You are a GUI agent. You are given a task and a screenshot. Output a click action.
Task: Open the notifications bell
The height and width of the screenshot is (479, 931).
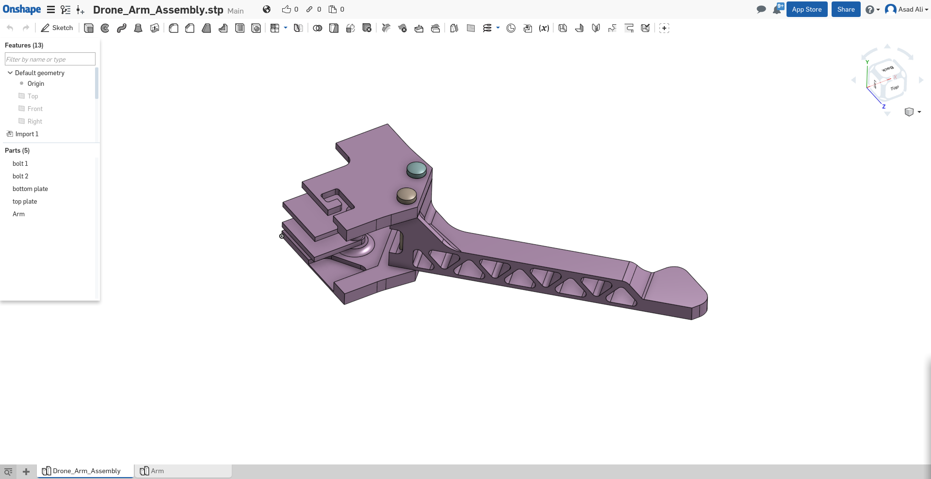coord(777,9)
